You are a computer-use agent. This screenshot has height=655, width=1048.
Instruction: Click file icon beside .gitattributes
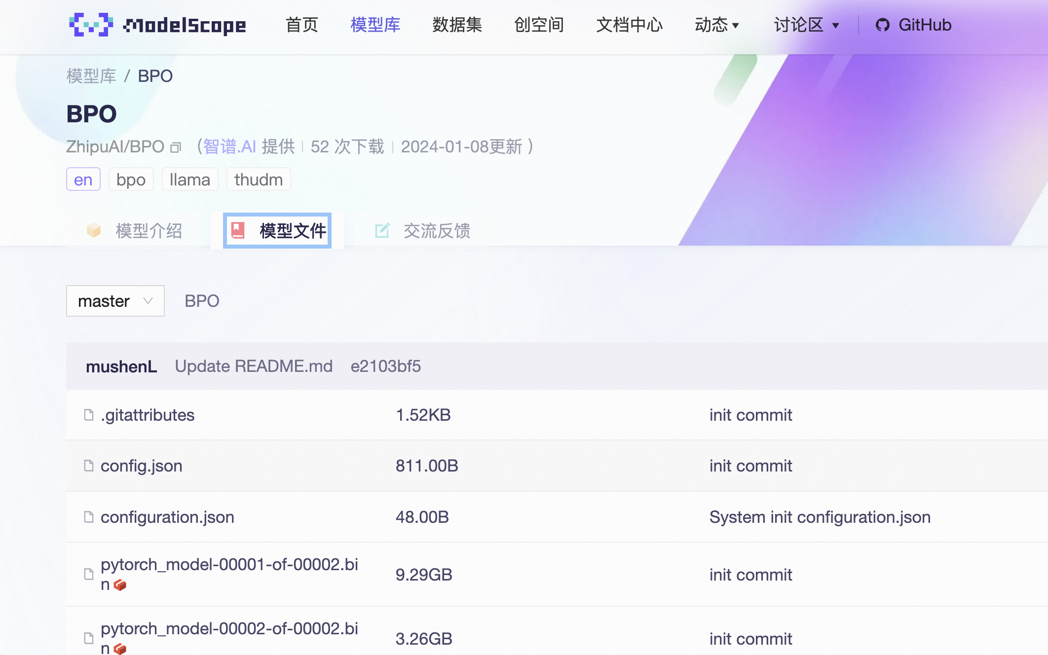point(89,415)
